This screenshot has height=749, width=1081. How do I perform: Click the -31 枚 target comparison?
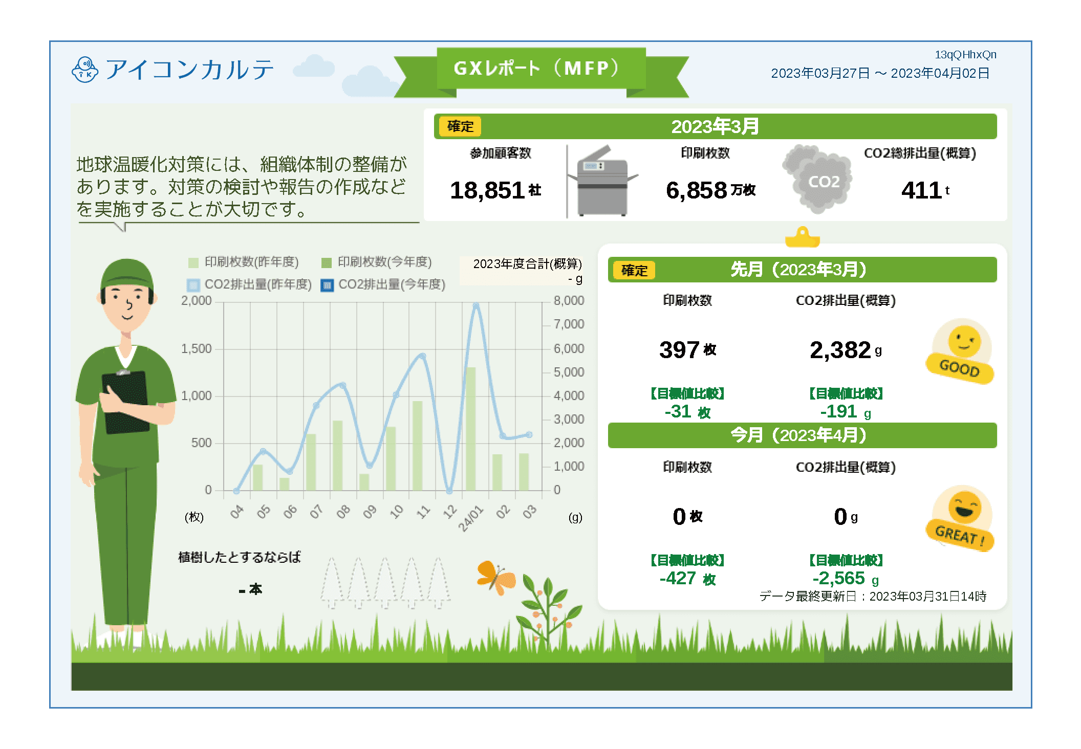coord(687,411)
